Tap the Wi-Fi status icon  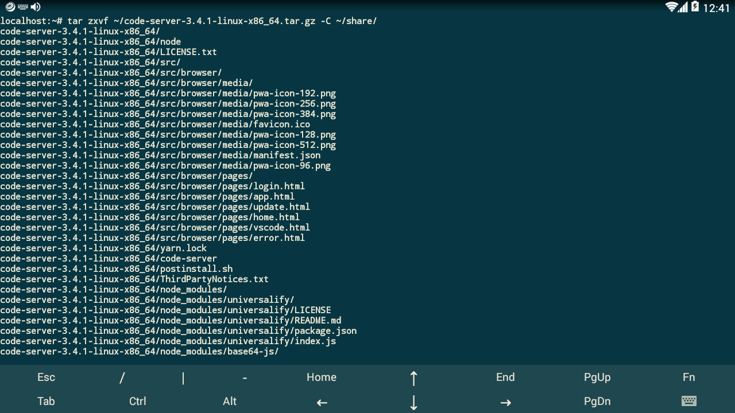tap(671, 7)
